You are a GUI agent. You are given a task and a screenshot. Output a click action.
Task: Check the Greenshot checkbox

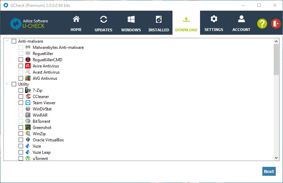21,128
